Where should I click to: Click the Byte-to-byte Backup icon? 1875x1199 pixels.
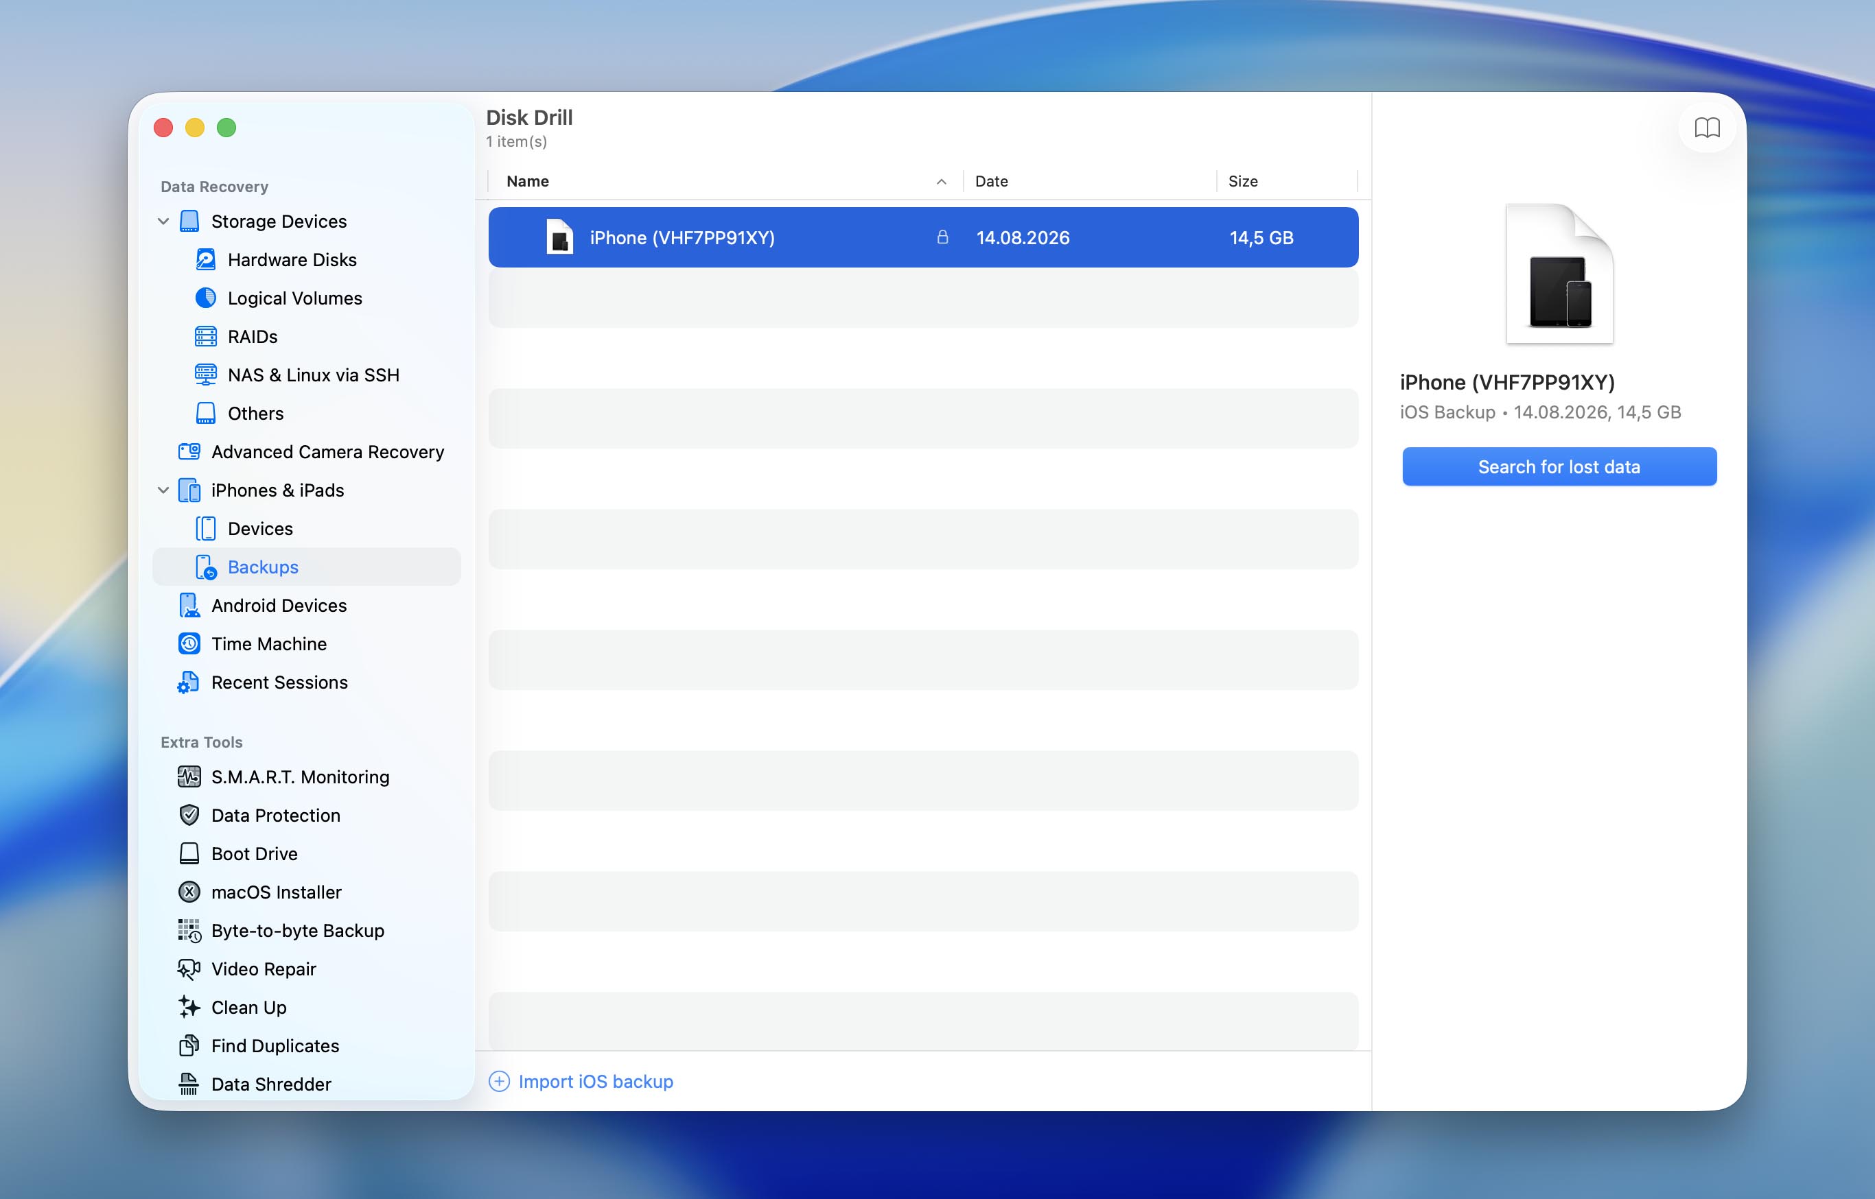tap(189, 930)
